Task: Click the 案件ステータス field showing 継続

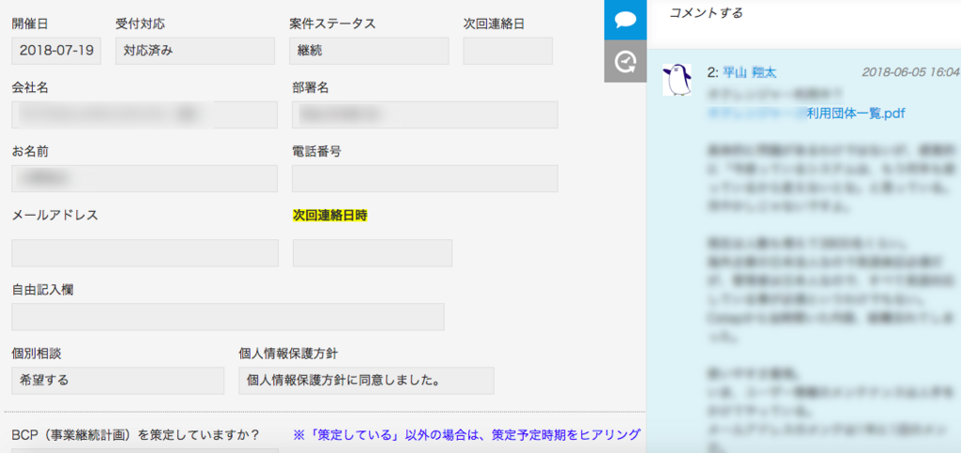Action: [369, 51]
